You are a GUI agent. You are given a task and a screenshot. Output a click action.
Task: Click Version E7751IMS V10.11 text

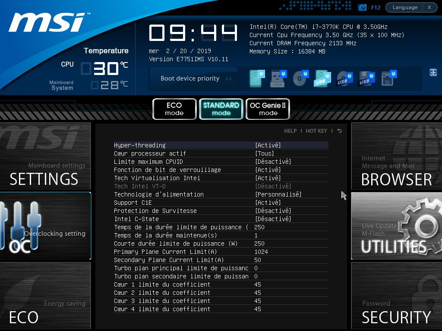pyautogui.click(x=188, y=59)
